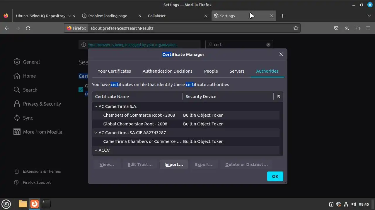
Task: Open the Terminal from taskbar
Action: (x=46, y=204)
